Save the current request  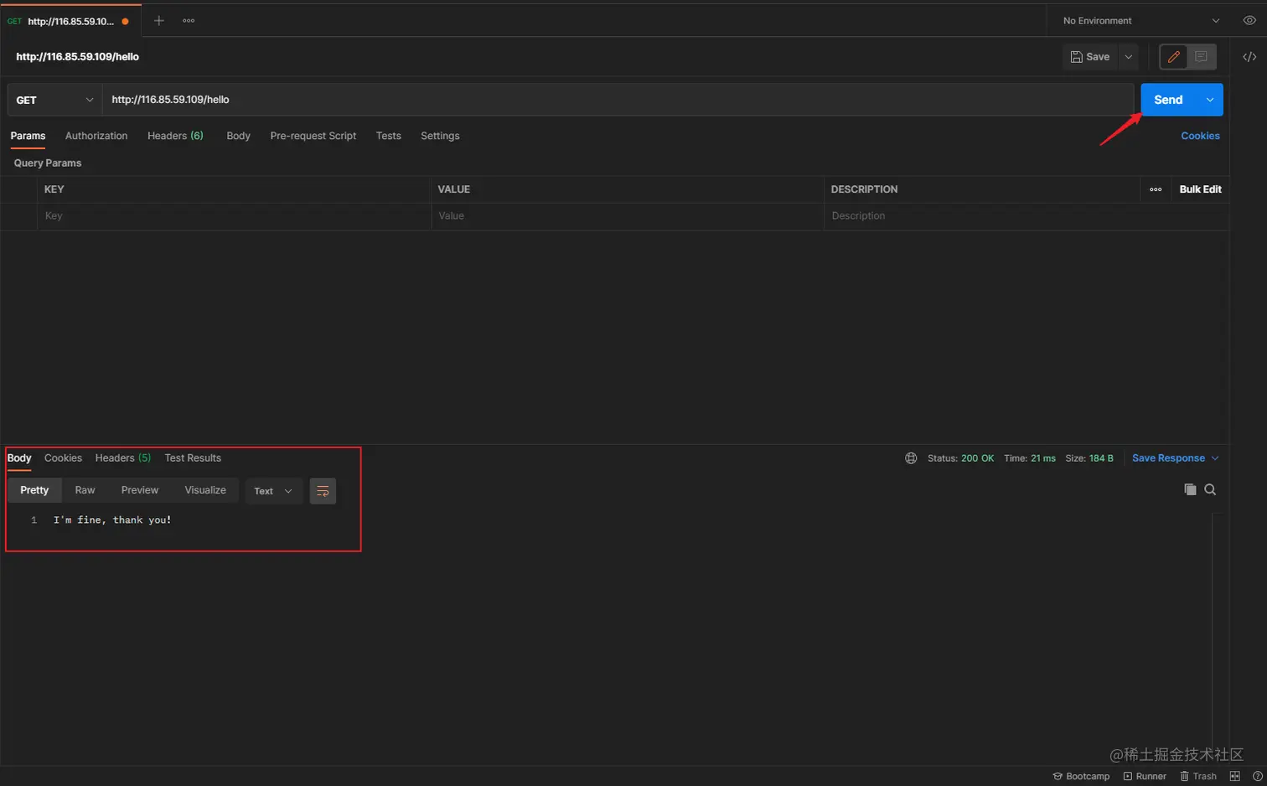(x=1090, y=57)
